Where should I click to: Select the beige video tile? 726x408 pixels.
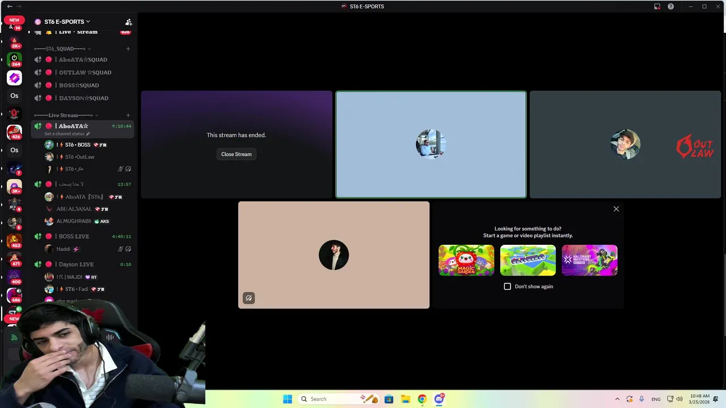[x=334, y=255]
